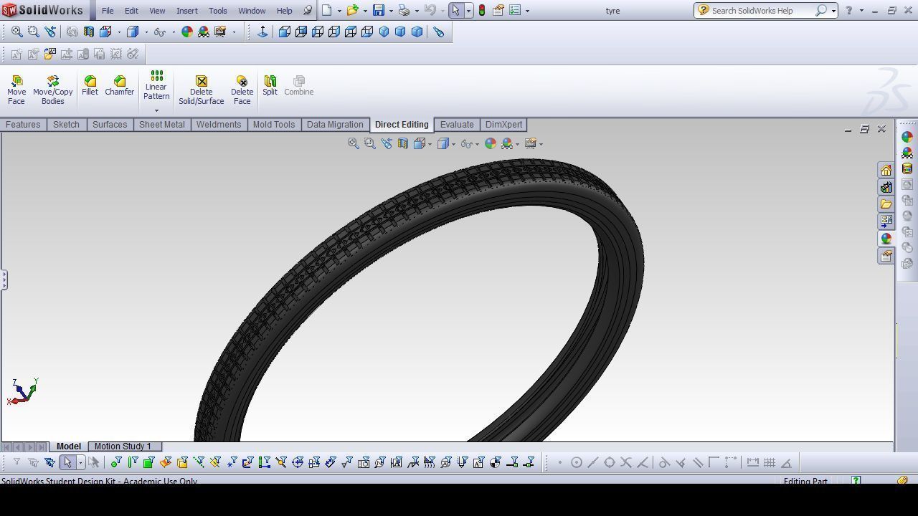Open the Appearances task pane tab
Viewport: 918px width, 516px height.
pyautogui.click(x=886, y=239)
